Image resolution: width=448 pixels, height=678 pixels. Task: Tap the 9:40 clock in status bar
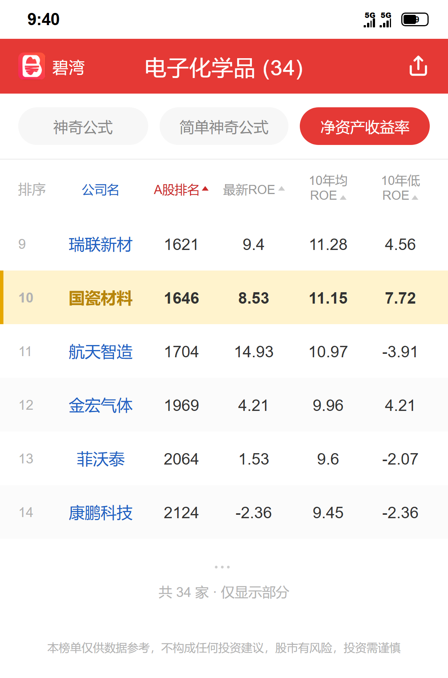point(43,19)
